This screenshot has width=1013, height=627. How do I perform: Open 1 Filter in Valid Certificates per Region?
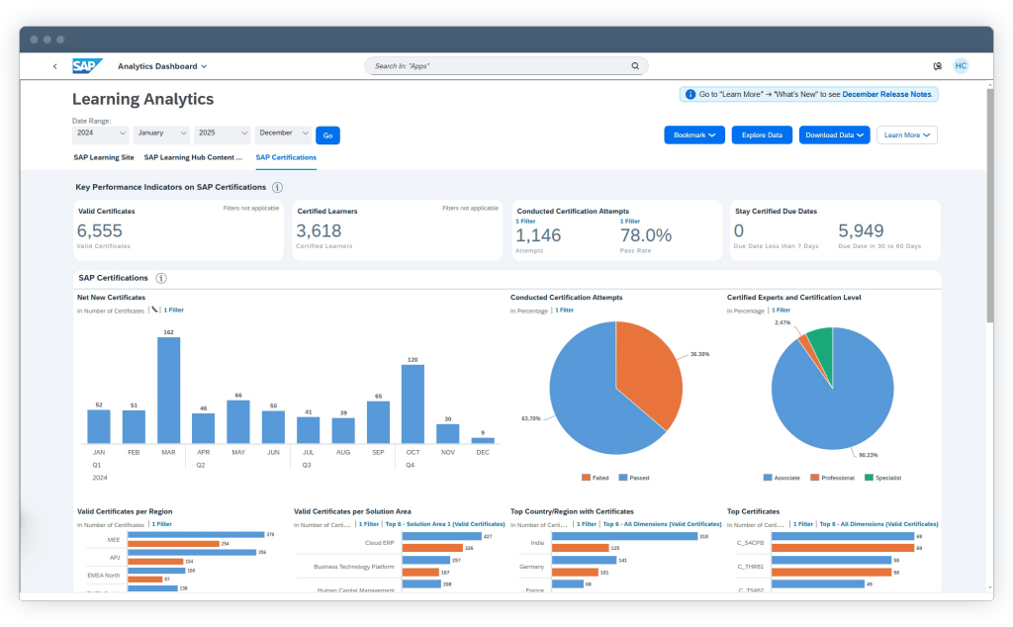pyautogui.click(x=162, y=524)
